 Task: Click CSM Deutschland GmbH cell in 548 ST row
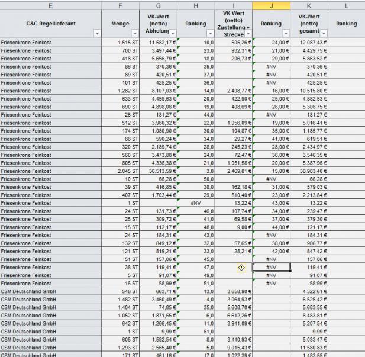[50, 291]
